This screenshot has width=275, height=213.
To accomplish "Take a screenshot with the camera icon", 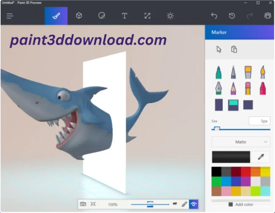I will [83, 204].
